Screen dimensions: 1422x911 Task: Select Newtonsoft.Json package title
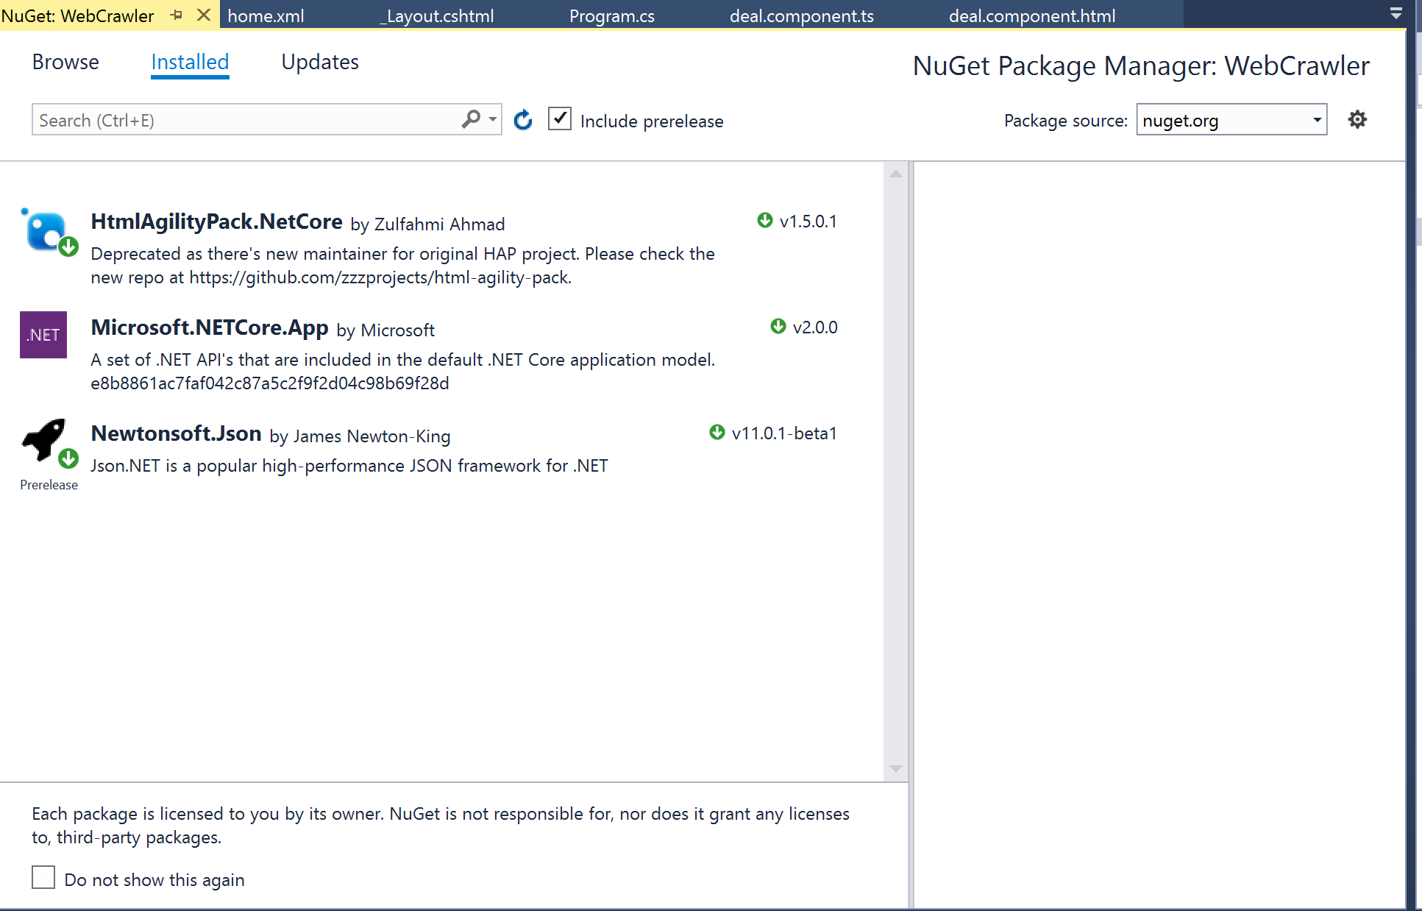click(176, 433)
